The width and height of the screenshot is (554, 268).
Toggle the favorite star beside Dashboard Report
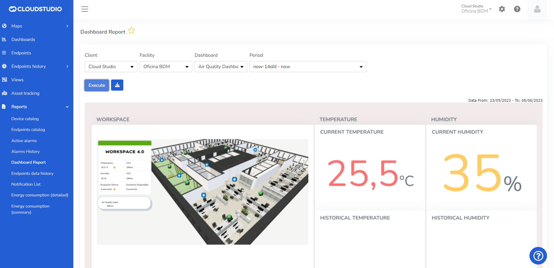(131, 31)
